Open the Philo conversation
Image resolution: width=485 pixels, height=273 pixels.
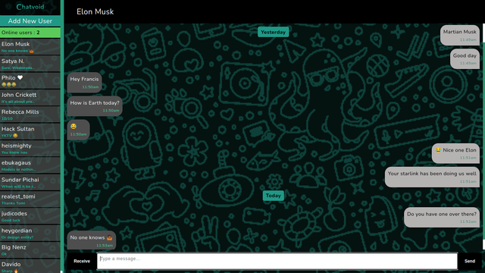(x=30, y=80)
